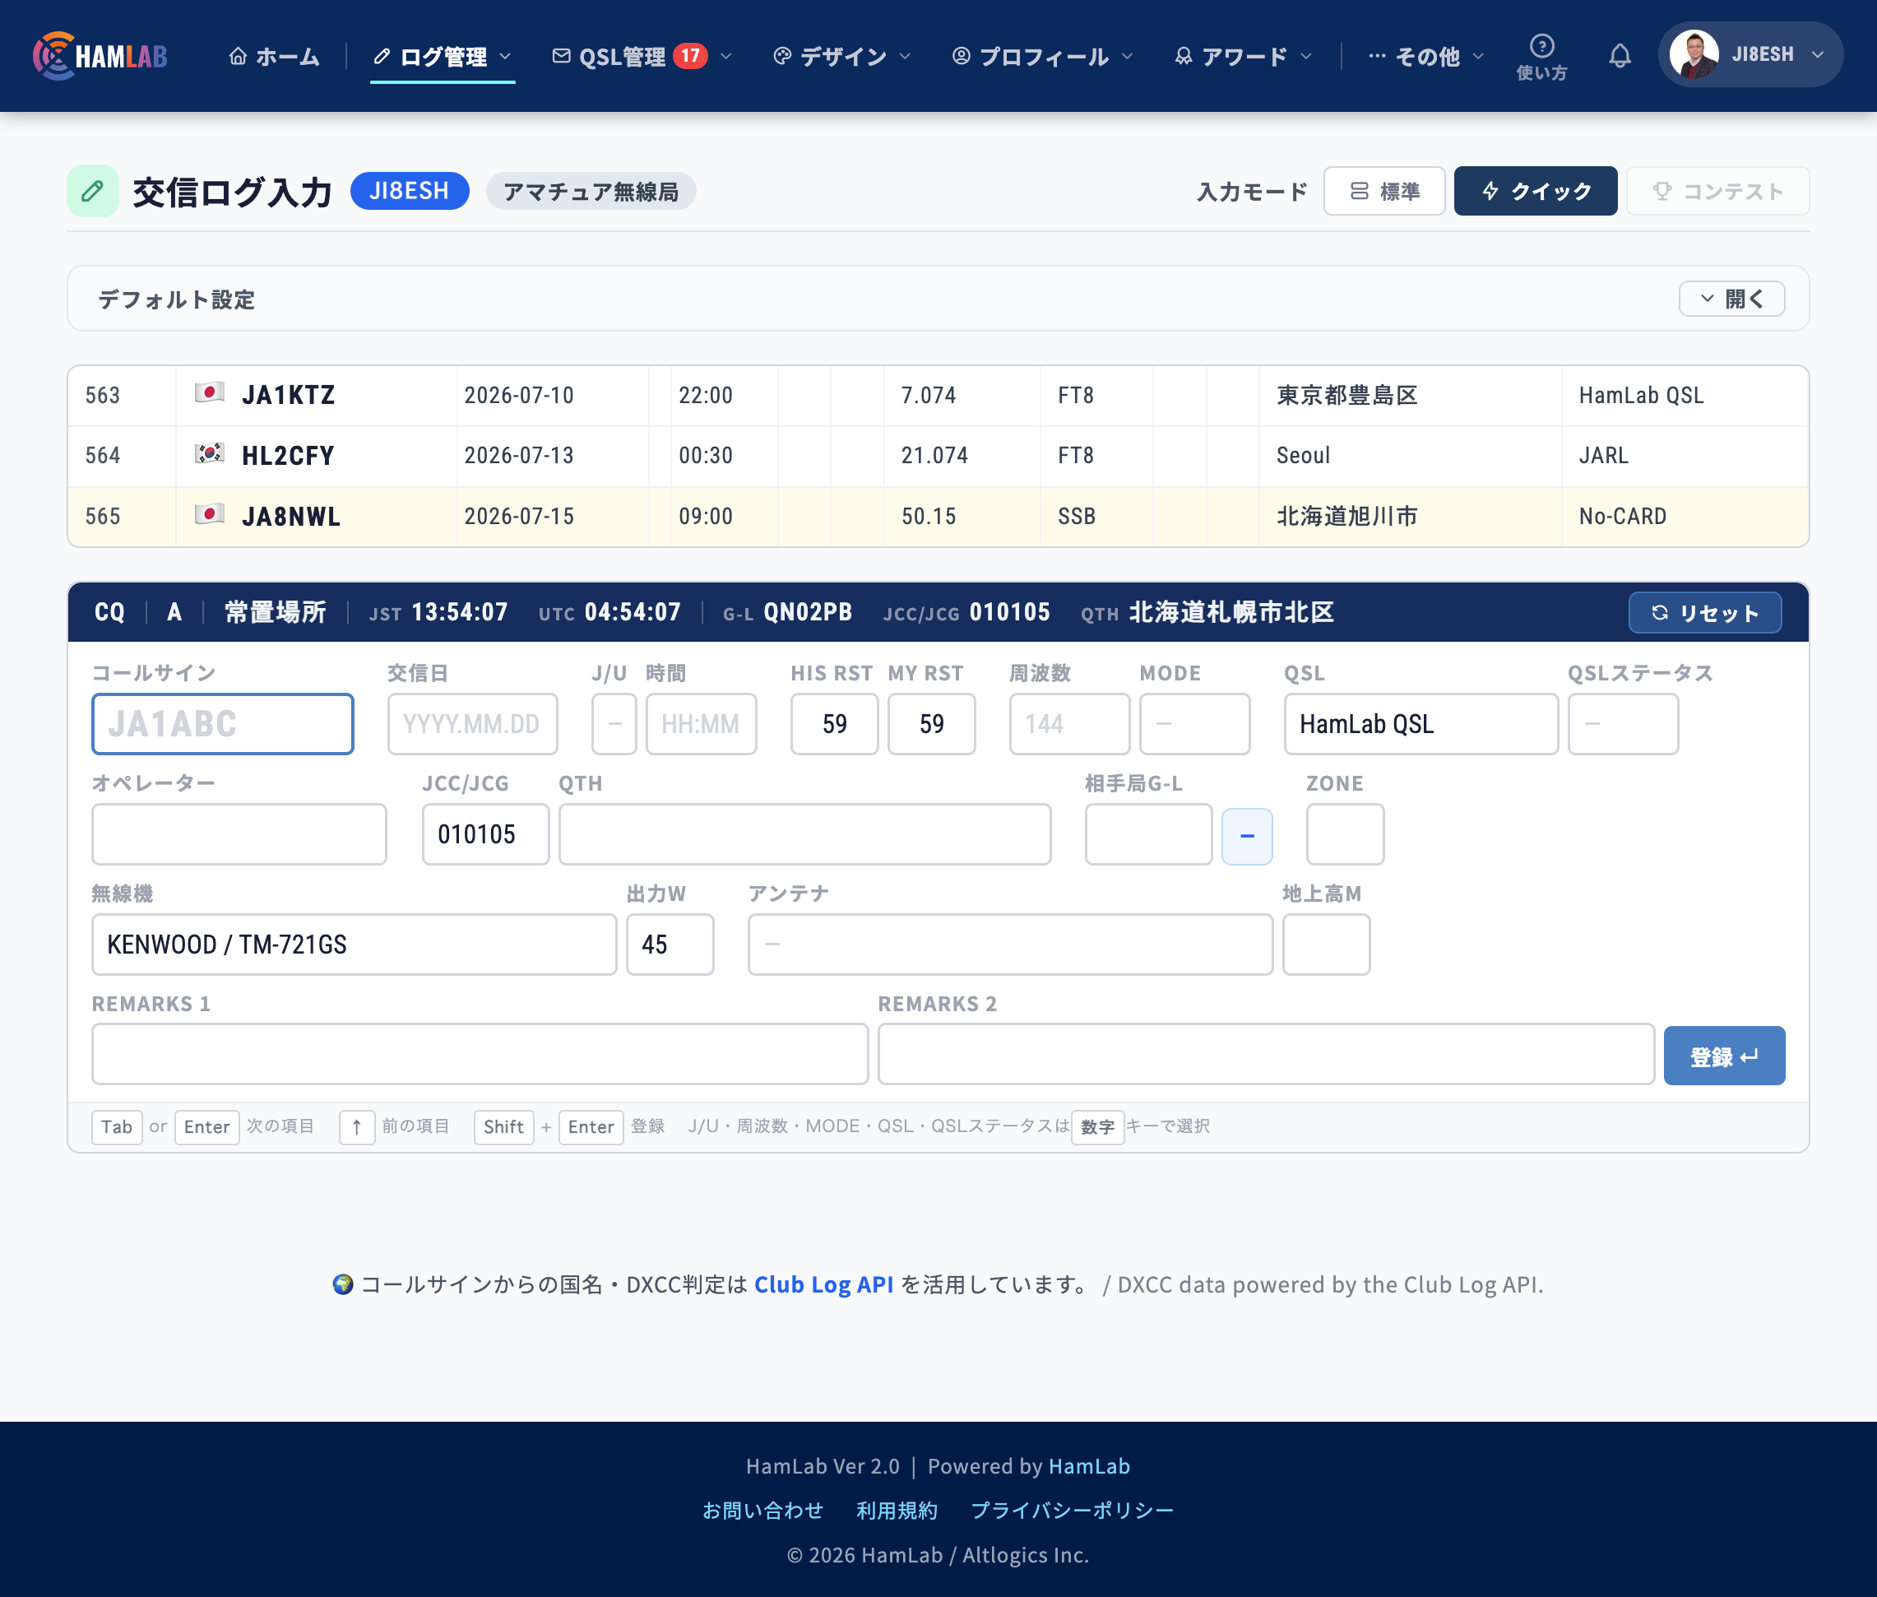Click the Korea flag beside HL2CFY
Screen dimensions: 1877x1597
(x=209, y=453)
